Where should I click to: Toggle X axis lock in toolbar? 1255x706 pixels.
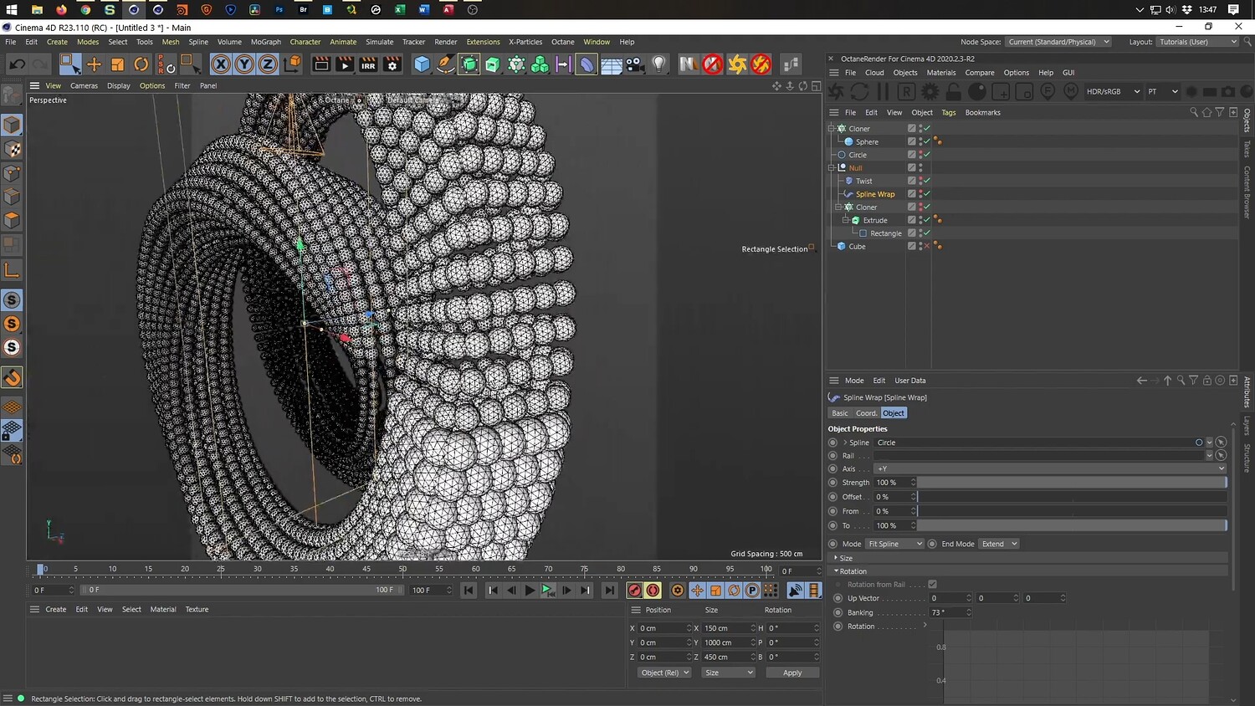point(220,64)
